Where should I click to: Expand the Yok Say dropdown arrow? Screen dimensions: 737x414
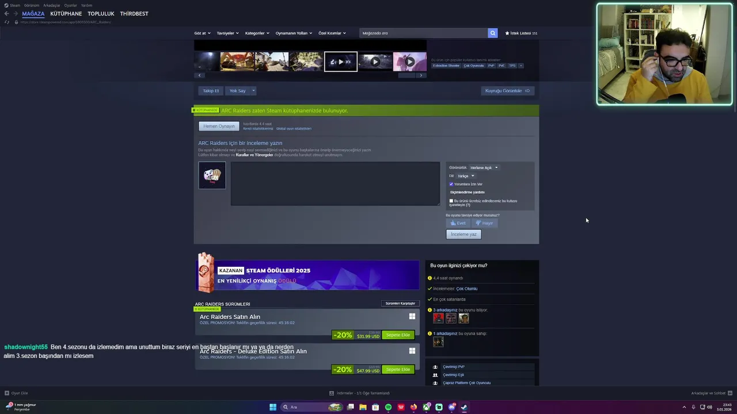253,91
